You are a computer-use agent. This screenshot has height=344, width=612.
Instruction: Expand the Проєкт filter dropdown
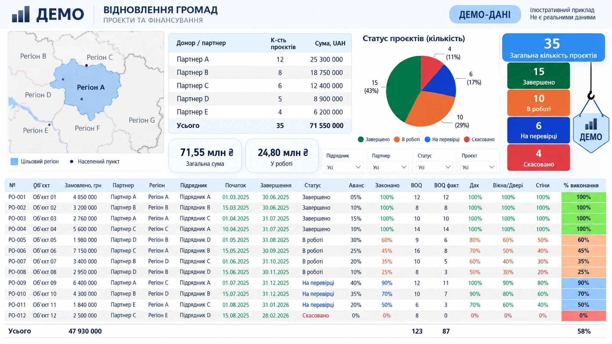coord(478,167)
